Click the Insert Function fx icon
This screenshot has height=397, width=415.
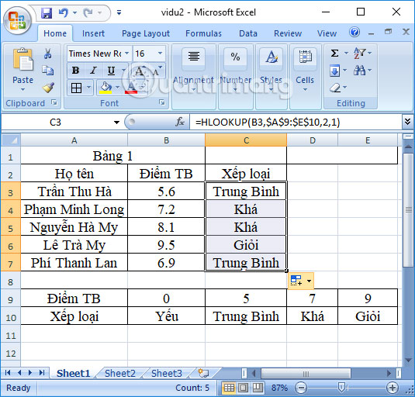pos(180,122)
